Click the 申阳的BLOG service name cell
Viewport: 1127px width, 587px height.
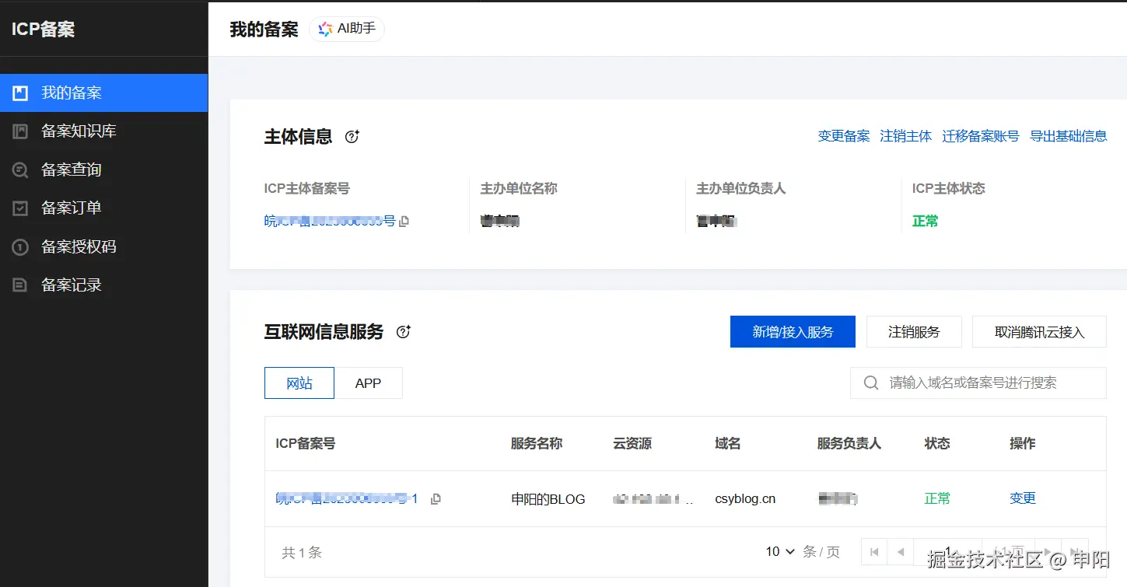[x=548, y=499]
